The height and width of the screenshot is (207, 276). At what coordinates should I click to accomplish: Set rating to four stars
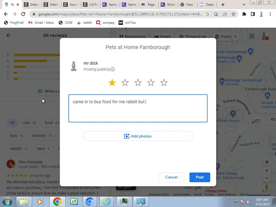coord(151,82)
